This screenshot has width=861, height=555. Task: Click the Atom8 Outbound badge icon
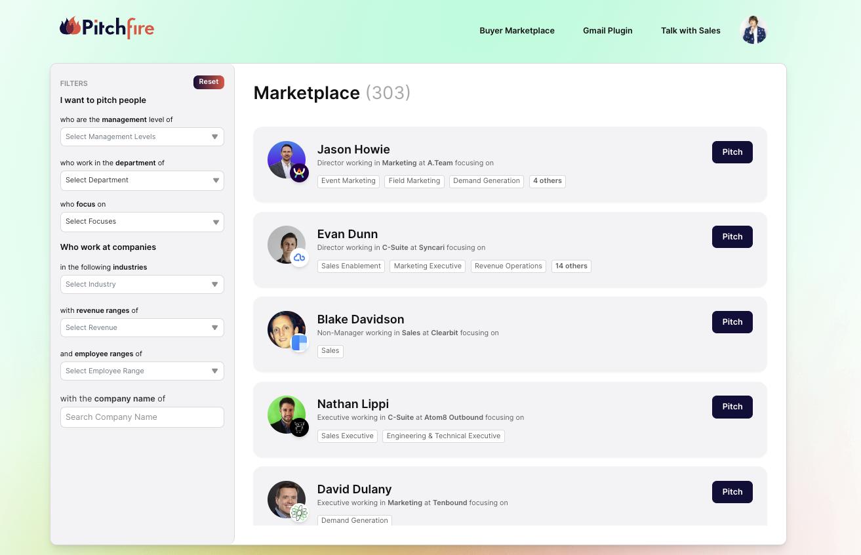tap(299, 428)
